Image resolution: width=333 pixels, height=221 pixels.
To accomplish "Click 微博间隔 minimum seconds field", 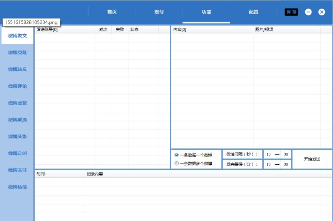I will (x=268, y=154).
